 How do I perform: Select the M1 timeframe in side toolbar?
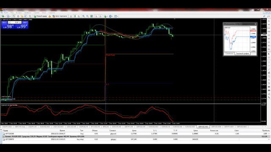pyautogui.click(x=269, y=21)
